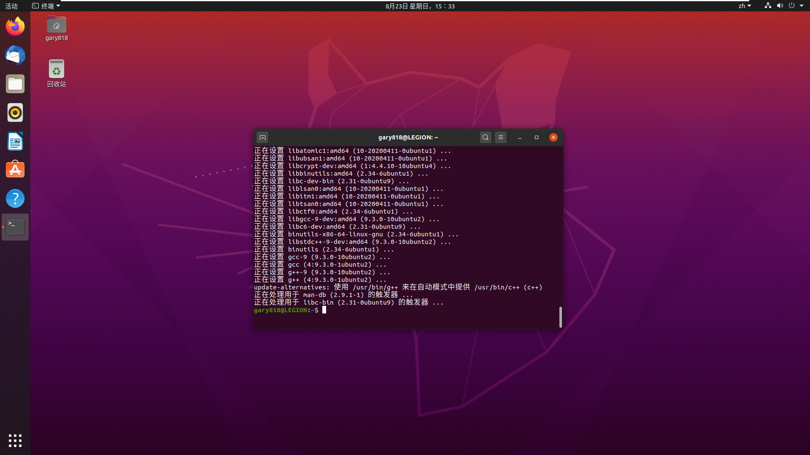
Task: Click the man-db 的触发器 line
Action: tap(333, 295)
